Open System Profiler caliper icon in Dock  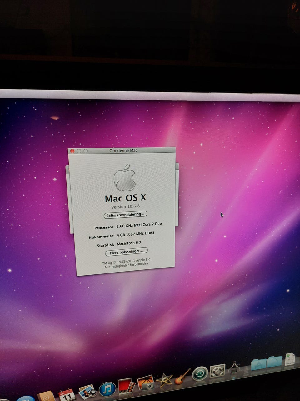tap(234, 368)
